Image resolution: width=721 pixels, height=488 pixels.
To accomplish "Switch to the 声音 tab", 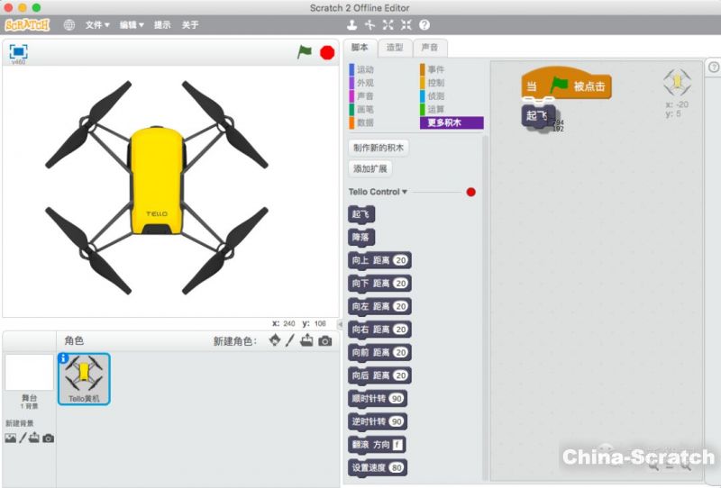I will pyautogui.click(x=430, y=48).
